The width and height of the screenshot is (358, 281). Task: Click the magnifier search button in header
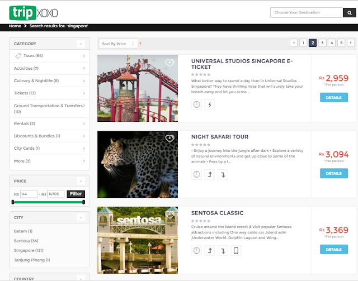tap(349, 12)
